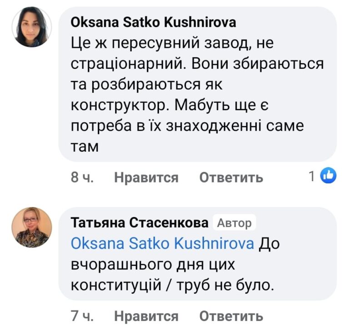Open the 8 ч. timestamp link

[x=82, y=178]
